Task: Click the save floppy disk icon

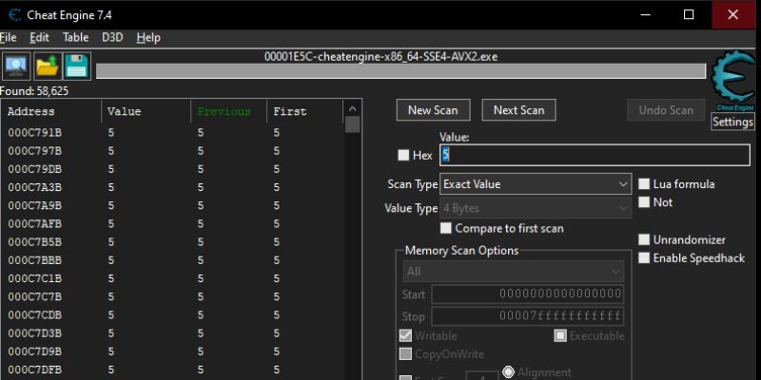Action: coord(77,66)
